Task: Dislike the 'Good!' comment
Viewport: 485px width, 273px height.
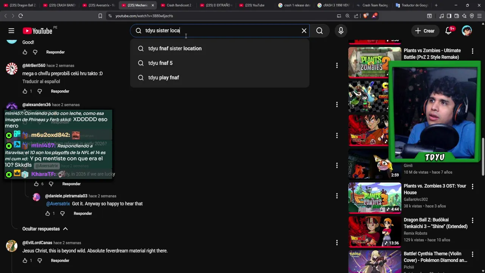Action: [x=35, y=52]
